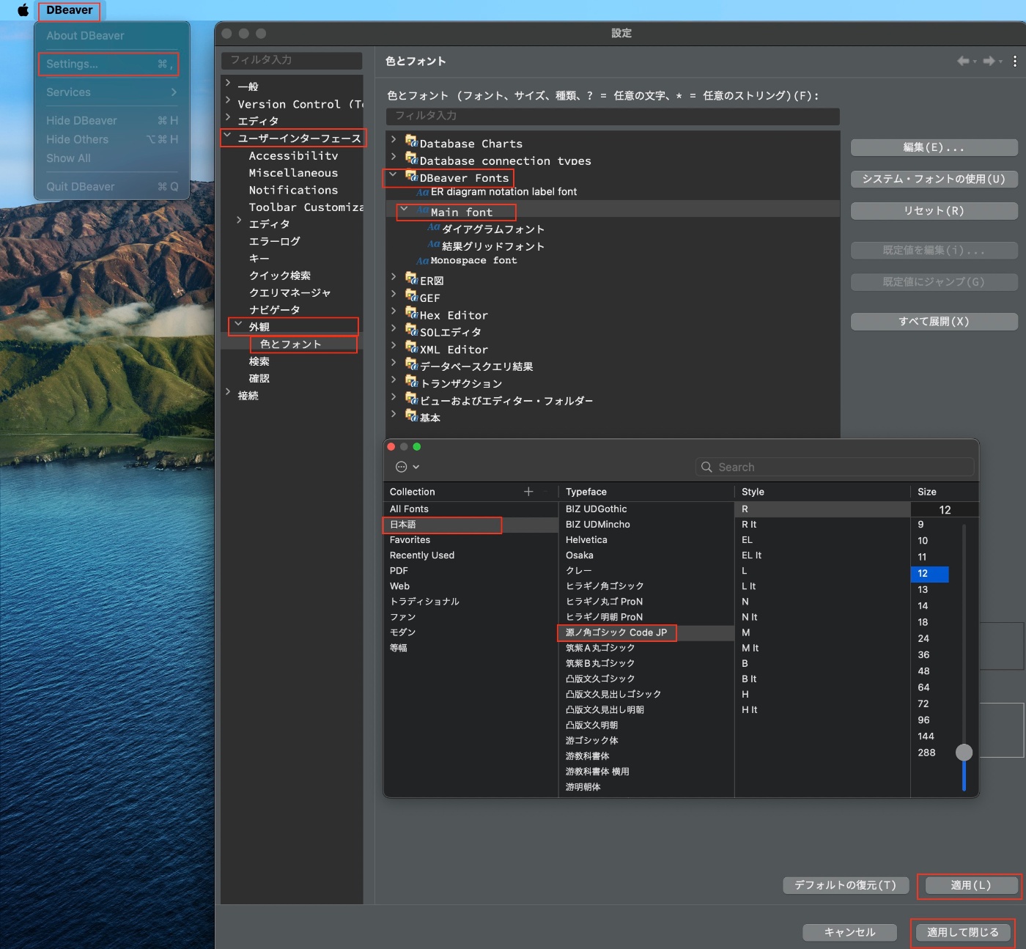Choose Quit DBeaver menu entry

pyautogui.click(x=112, y=187)
